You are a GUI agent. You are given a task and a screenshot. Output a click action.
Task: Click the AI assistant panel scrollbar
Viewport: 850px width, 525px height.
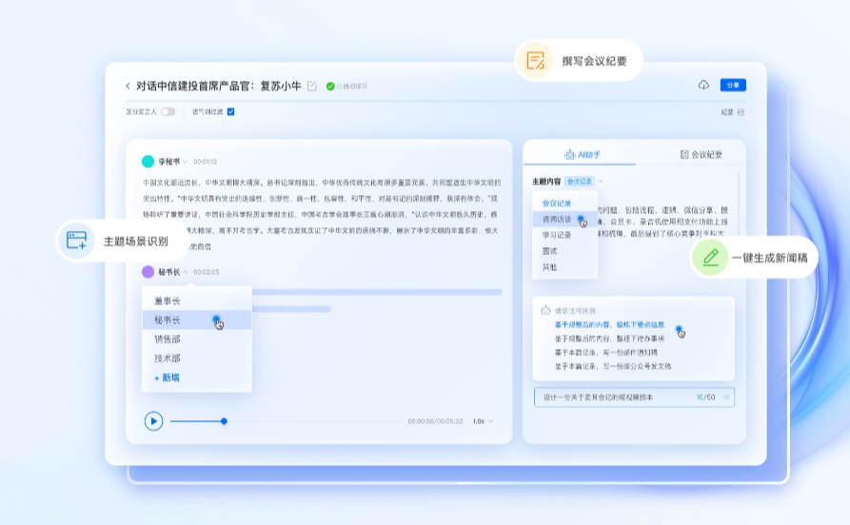739,204
